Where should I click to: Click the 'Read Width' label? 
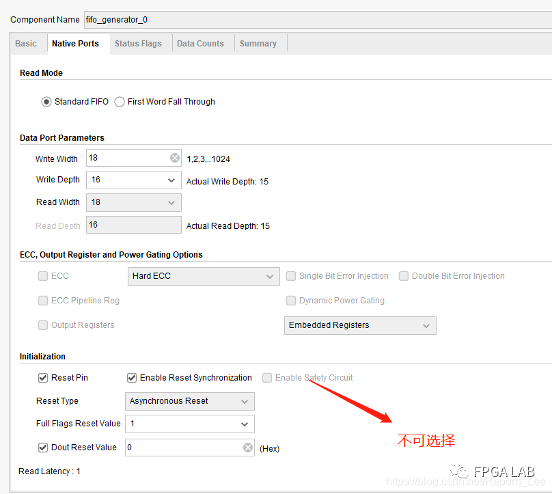[x=58, y=202]
